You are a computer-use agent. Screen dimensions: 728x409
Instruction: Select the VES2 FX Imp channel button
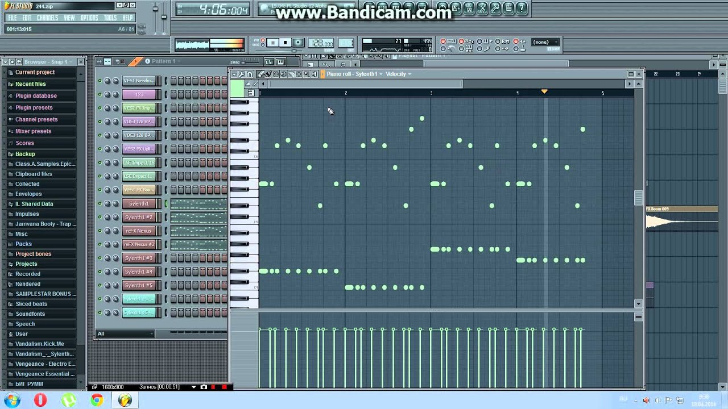tap(139, 108)
